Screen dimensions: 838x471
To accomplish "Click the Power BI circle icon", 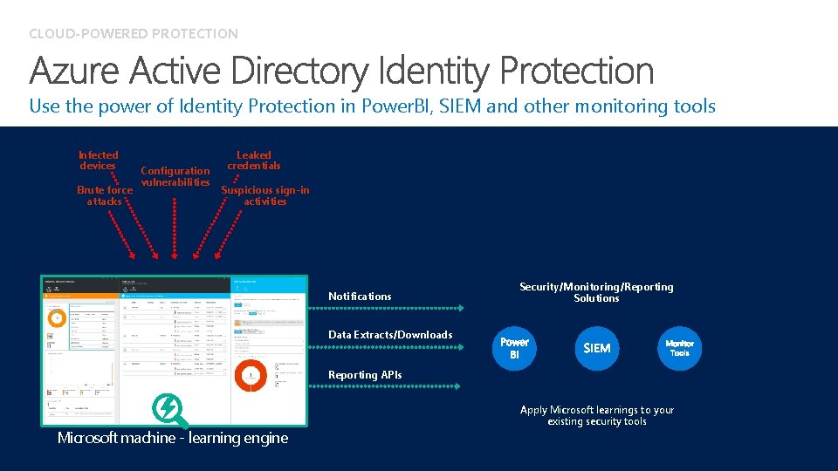I will (x=514, y=348).
